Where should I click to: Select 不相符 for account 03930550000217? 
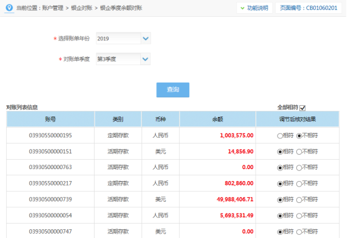(299, 184)
